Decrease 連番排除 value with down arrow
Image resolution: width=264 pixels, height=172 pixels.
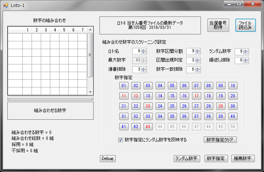pyautogui.click(x=144, y=71)
